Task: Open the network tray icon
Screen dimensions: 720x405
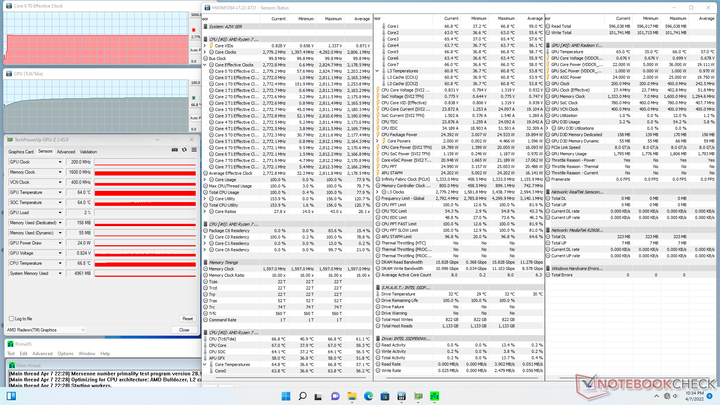Action: pos(667,396)
